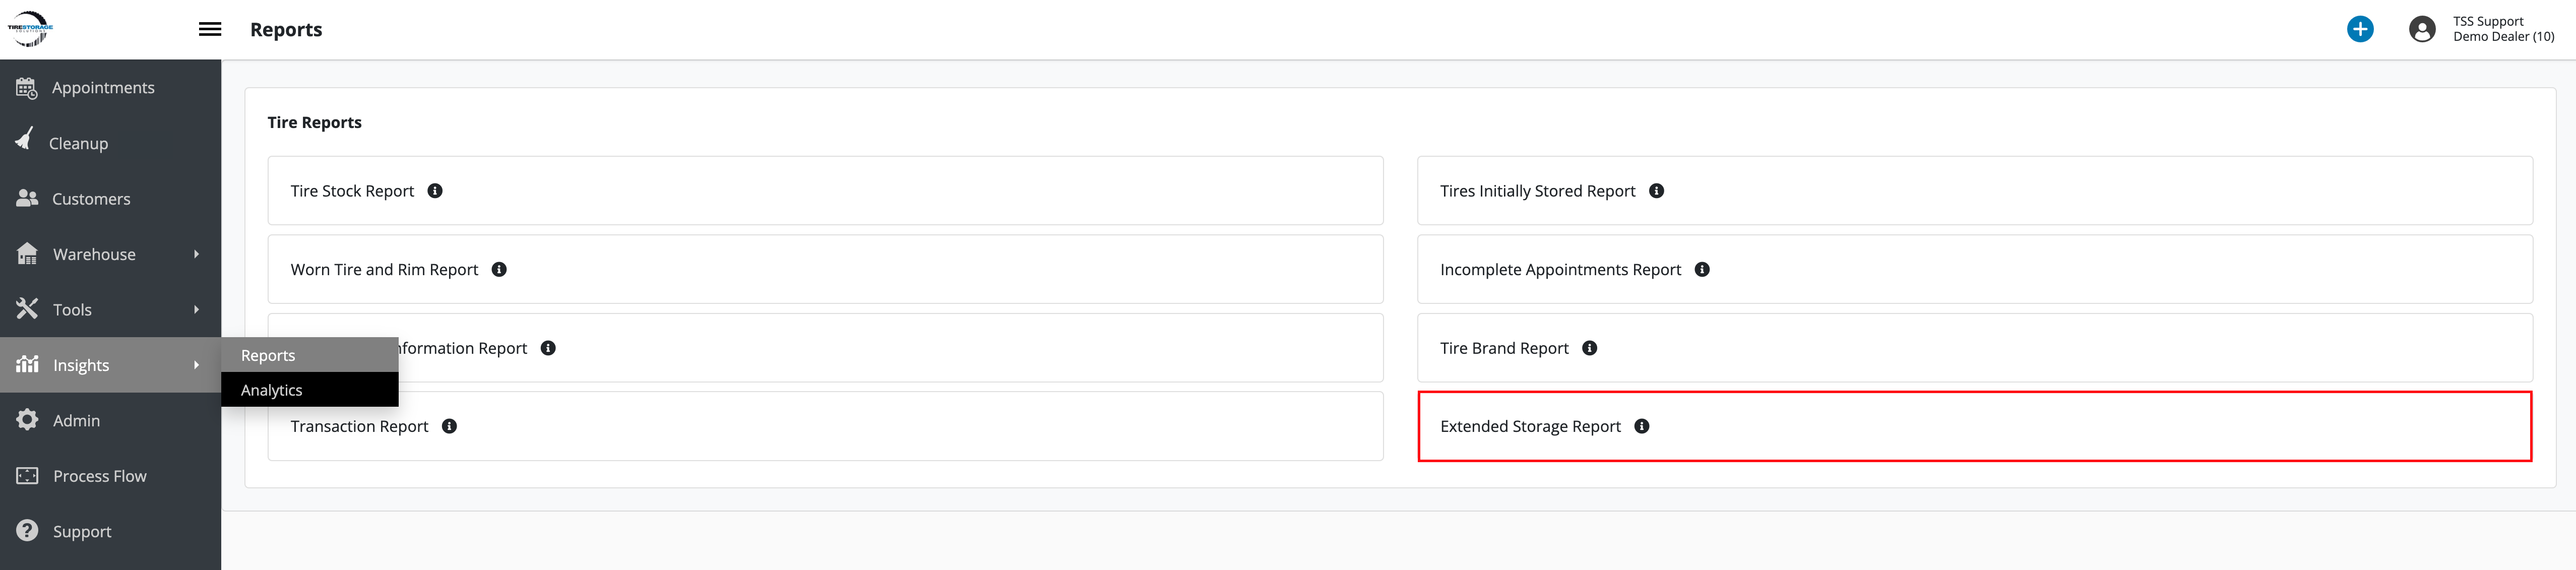2576x570 pixels.
Task: Click info icon beside Extended Storage Report
Action: point(1642,426)
